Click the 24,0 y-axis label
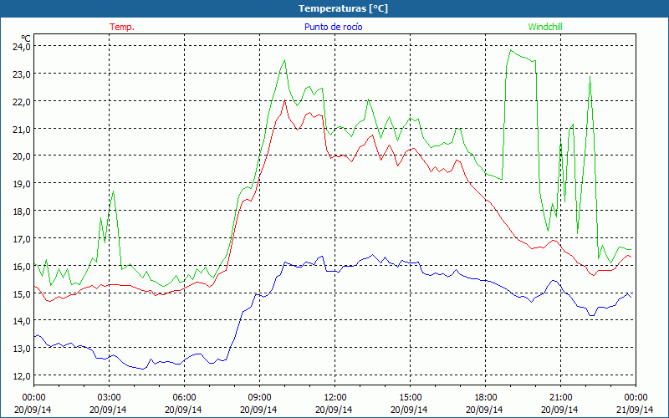This screenshot has width=669, height=418. coord(22,46)
